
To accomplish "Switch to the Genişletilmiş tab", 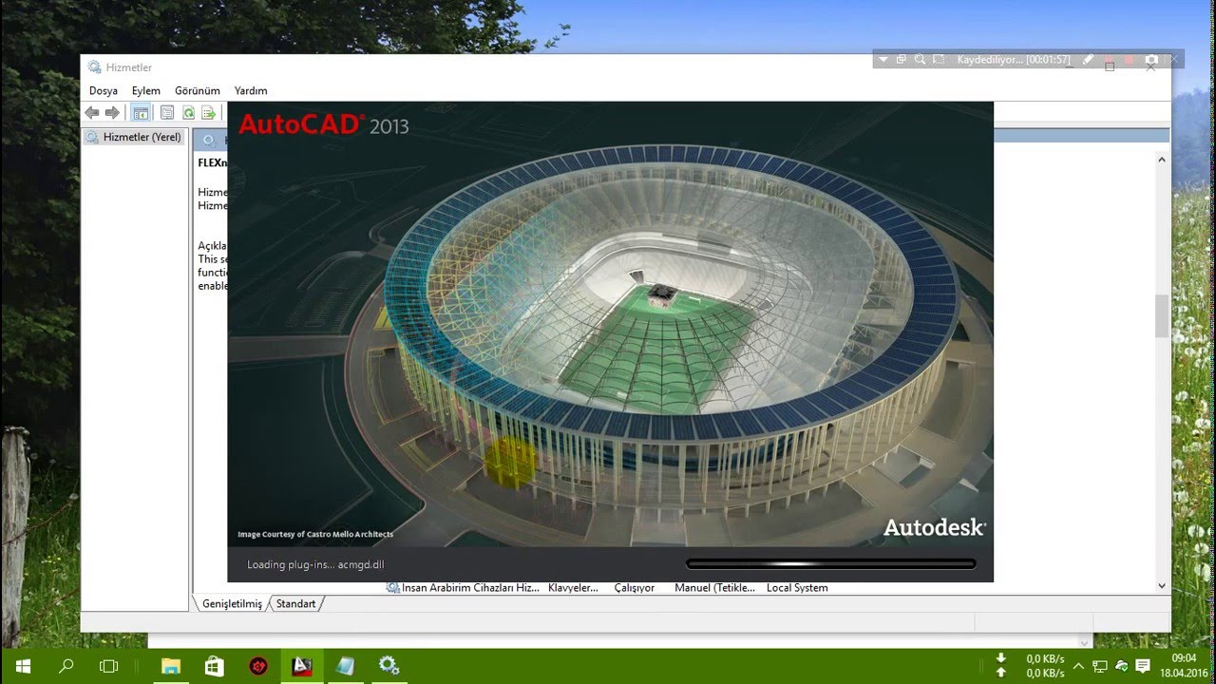I will click(232, 604).
